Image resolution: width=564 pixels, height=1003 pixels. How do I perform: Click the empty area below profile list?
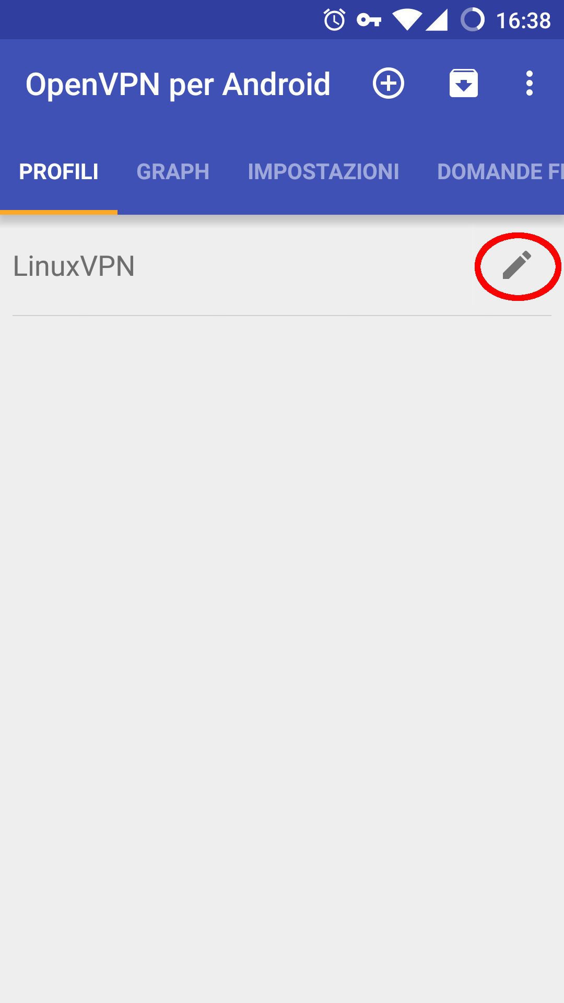[x=282, y=658]
